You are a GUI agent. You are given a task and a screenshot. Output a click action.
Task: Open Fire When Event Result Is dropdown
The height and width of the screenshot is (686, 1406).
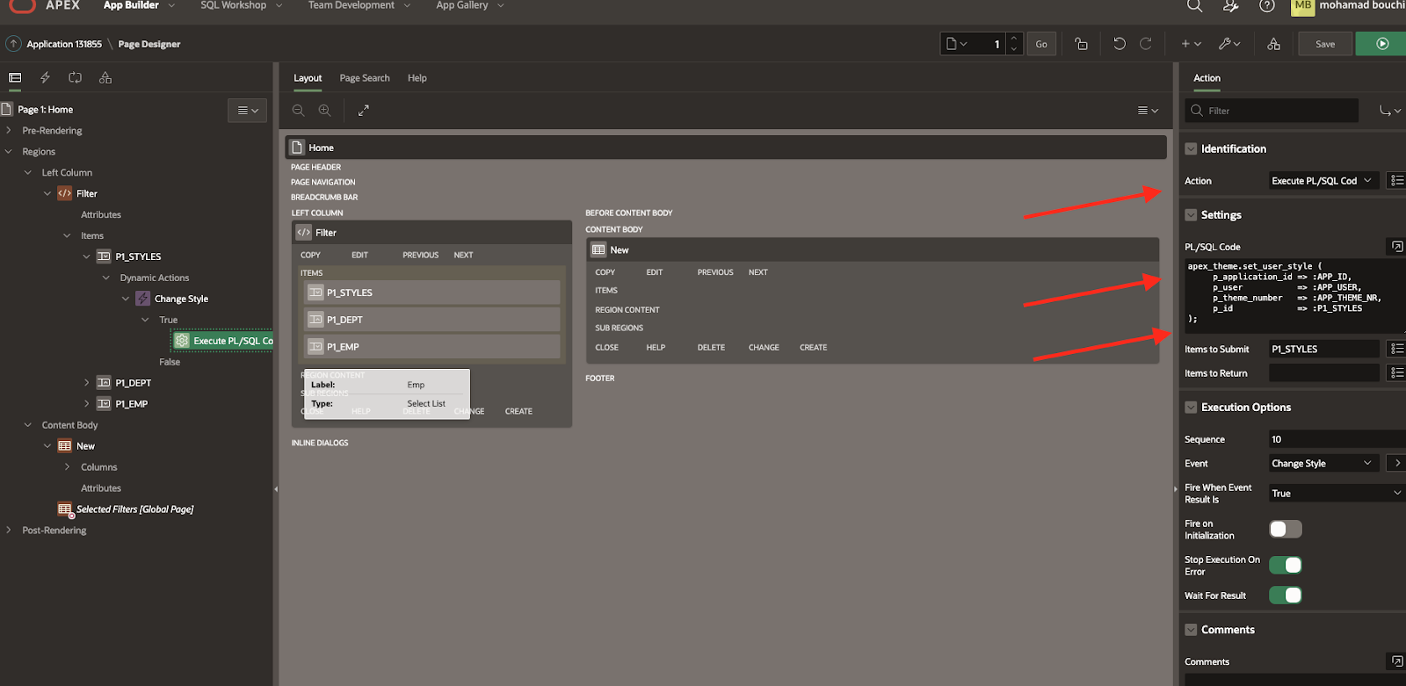tap(1337, 494)
